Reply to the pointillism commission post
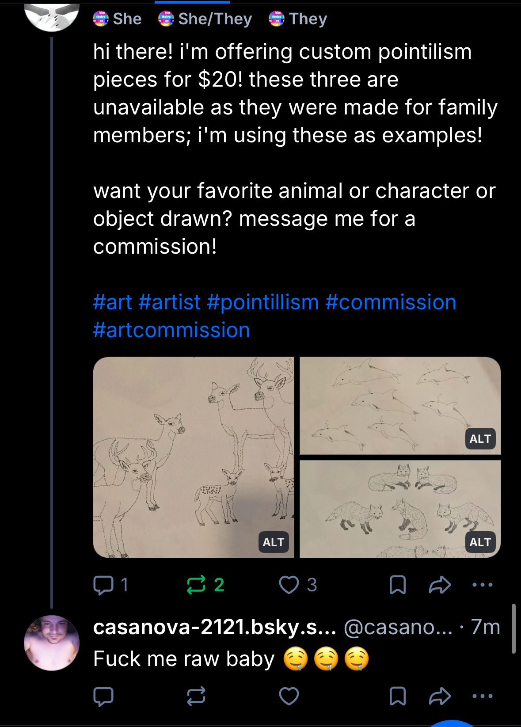Image resolution: width=521 pixels, height=727 pixels. click(x=104, y=585)
